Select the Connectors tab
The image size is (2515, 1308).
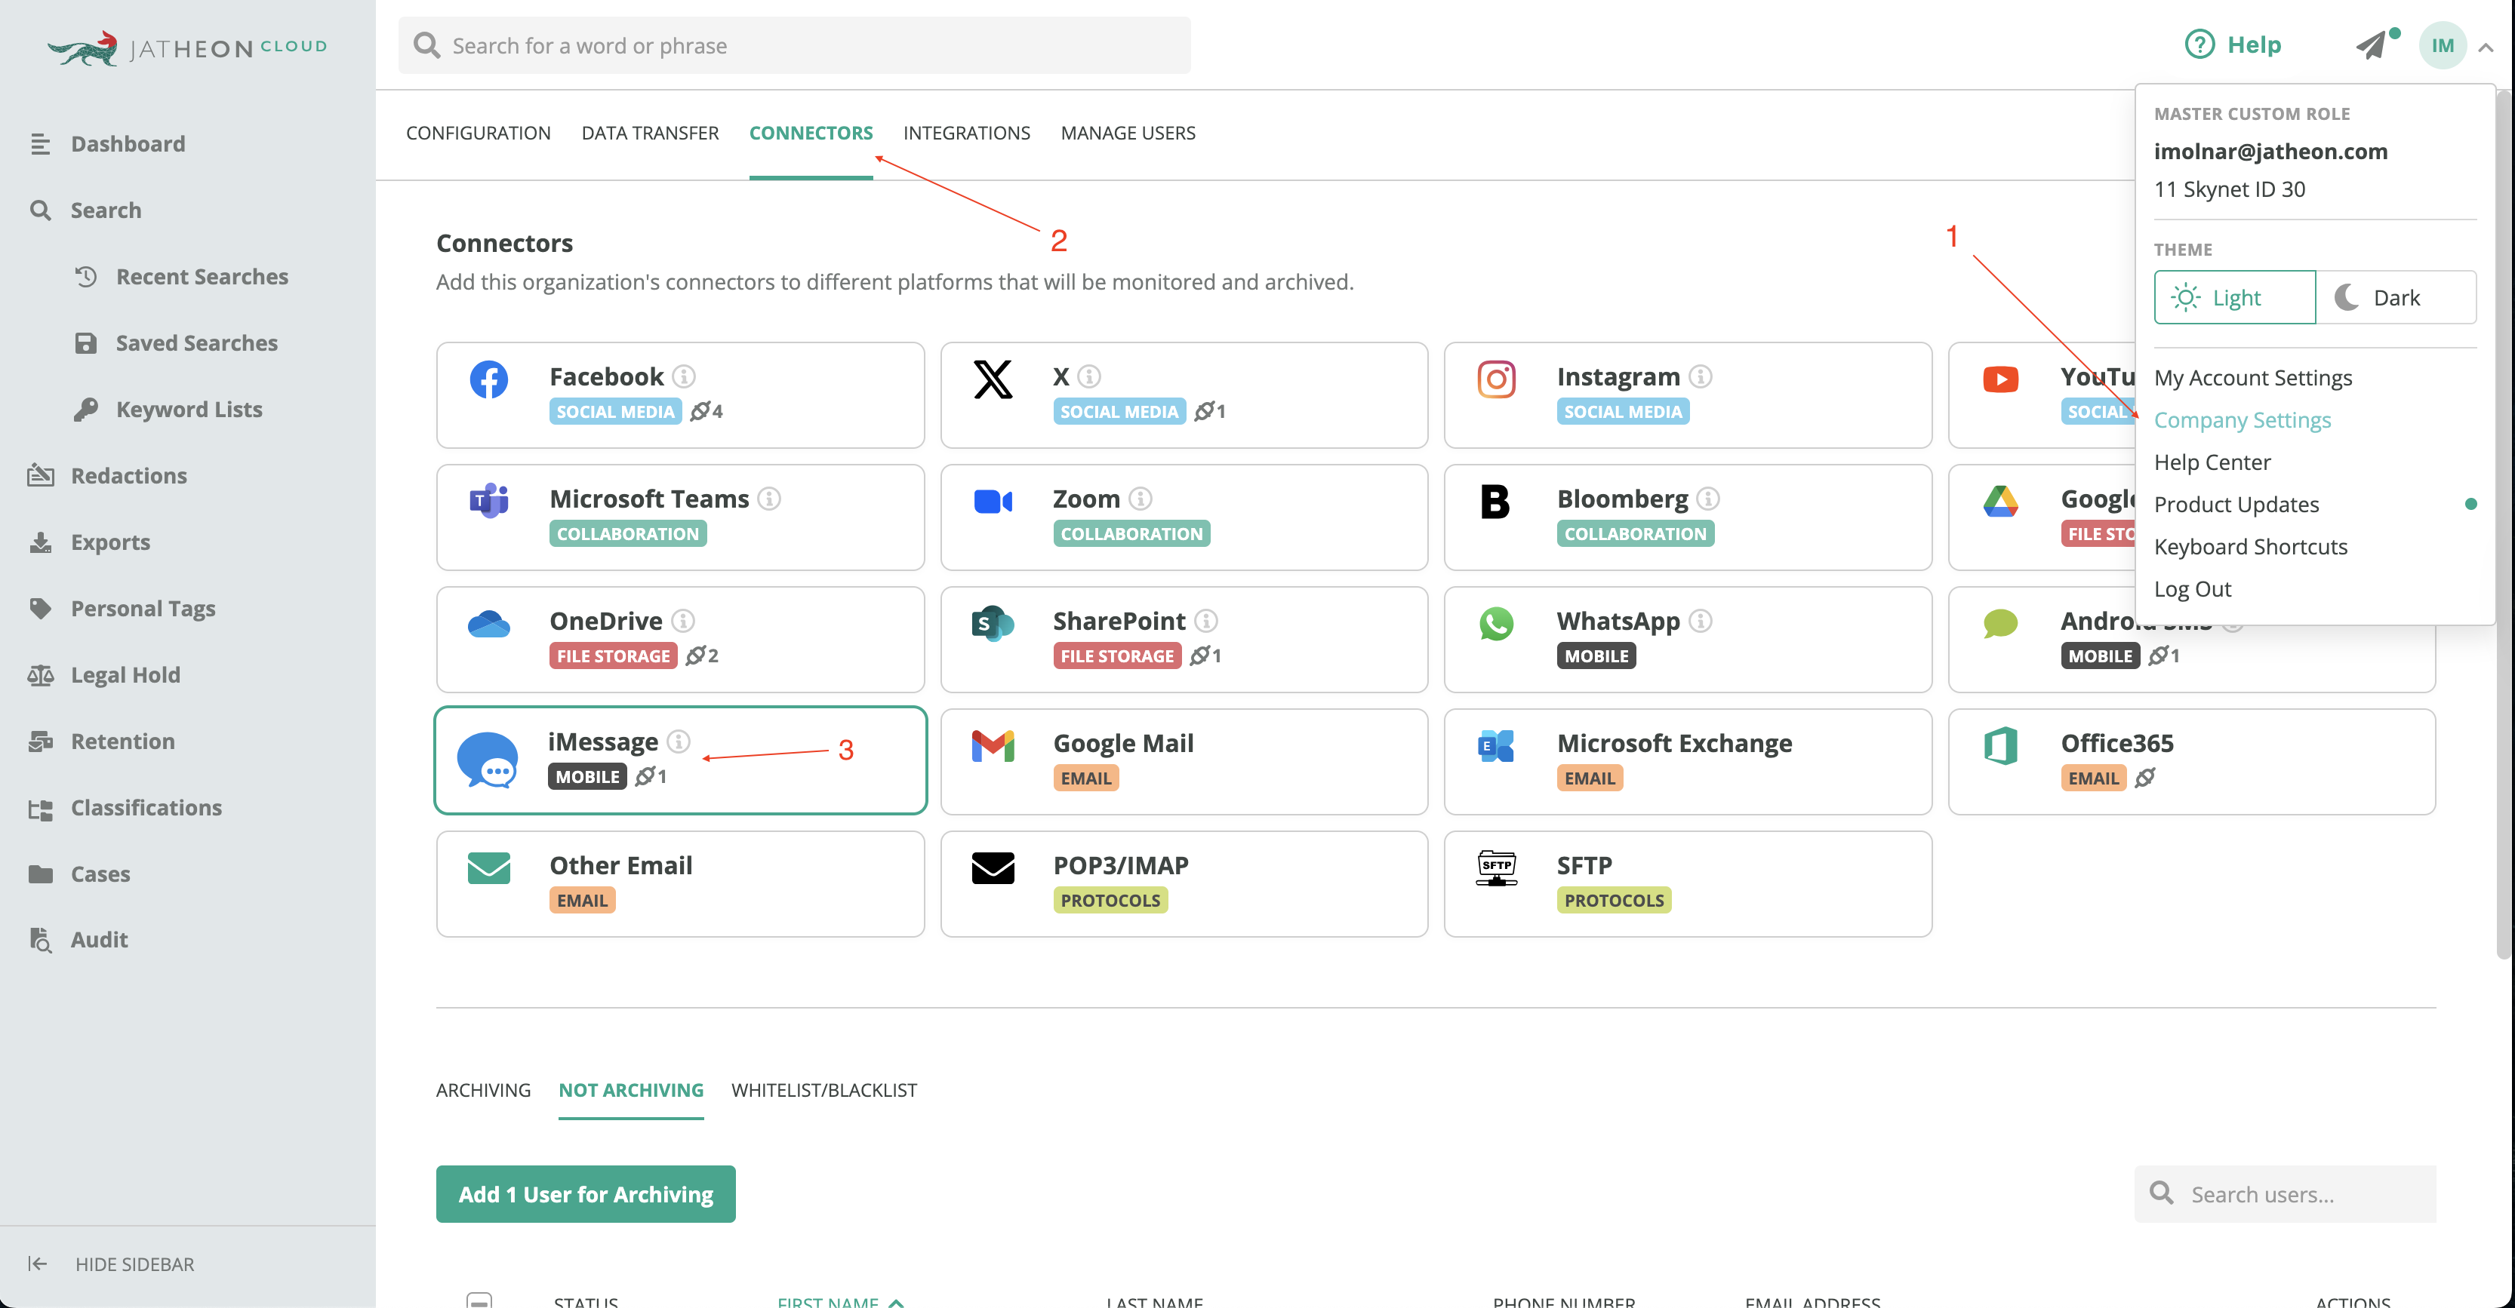[x=811, y=133]
